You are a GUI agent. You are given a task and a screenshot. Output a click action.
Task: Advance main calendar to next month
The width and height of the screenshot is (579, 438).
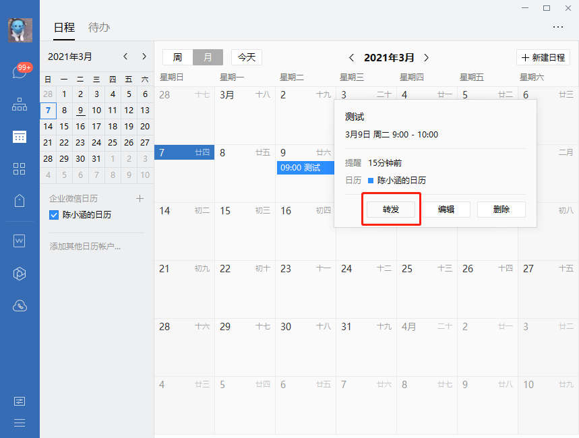426,58
